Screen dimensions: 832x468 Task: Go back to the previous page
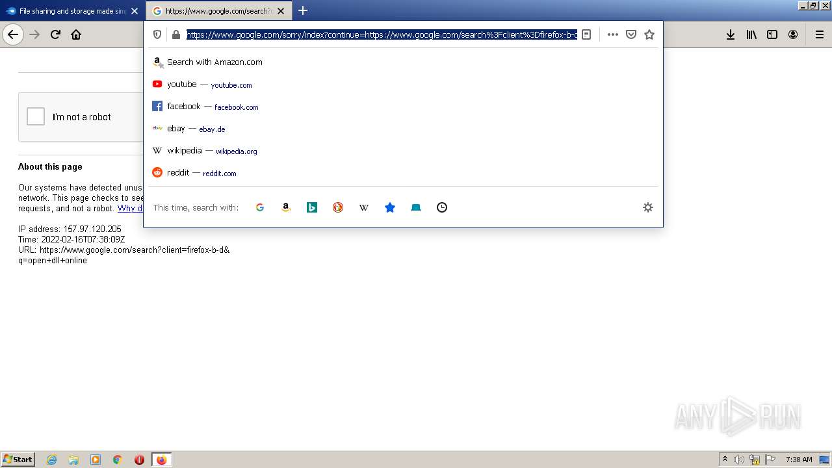[x=13, y=34]
